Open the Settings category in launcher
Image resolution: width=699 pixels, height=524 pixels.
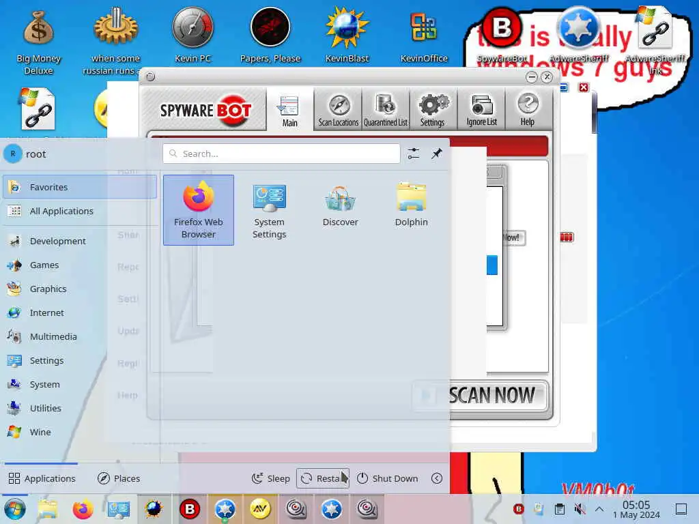(80, 360)
